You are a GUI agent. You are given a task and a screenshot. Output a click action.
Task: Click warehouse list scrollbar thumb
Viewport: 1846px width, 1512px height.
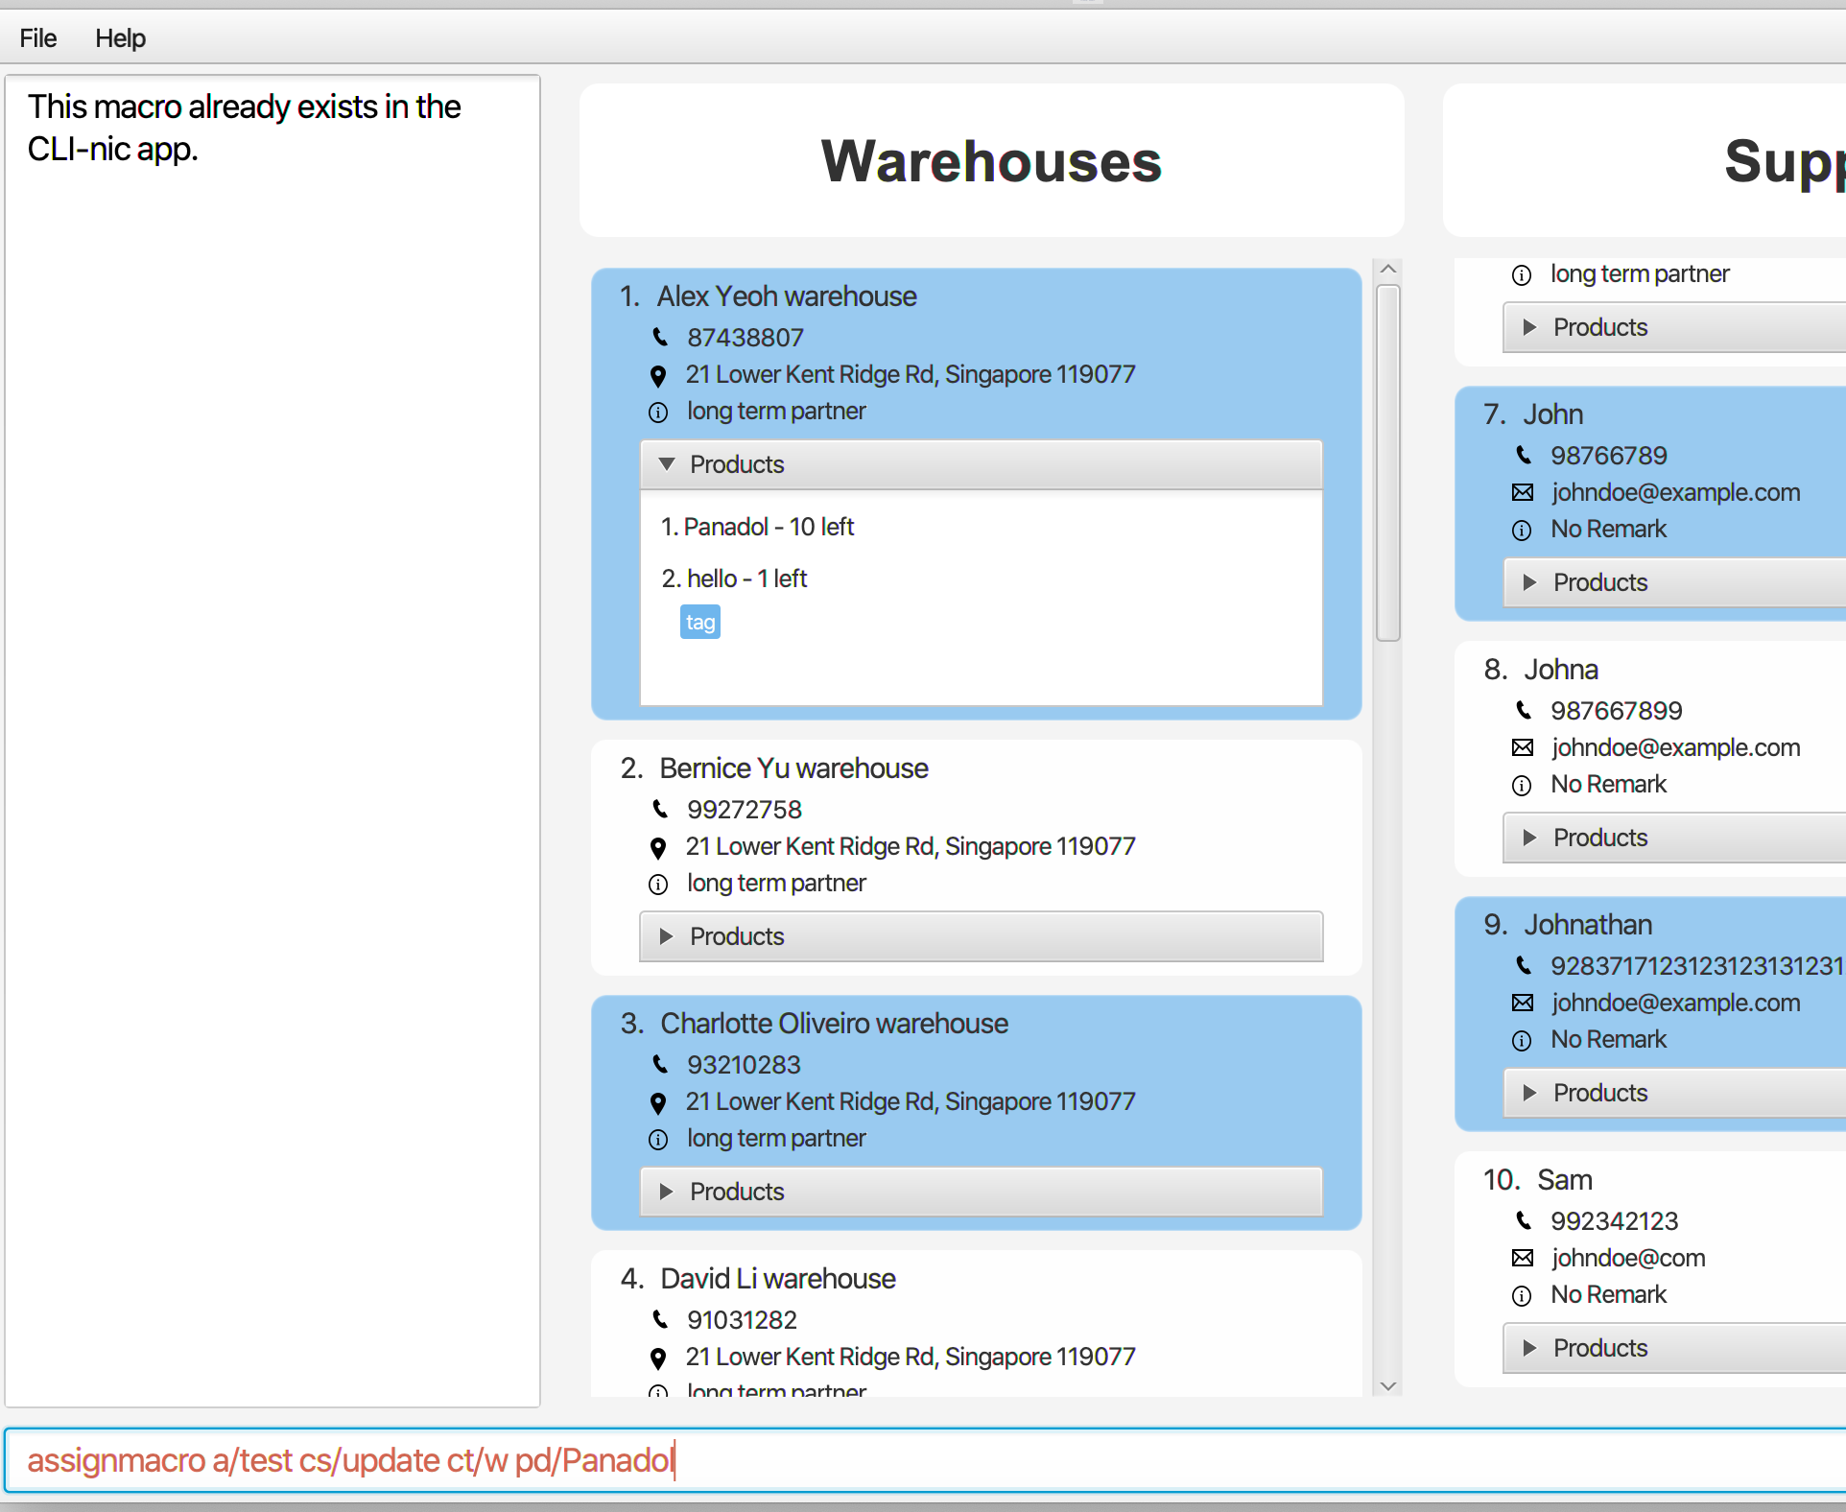pyautogui.click(x=1387, y=462)
